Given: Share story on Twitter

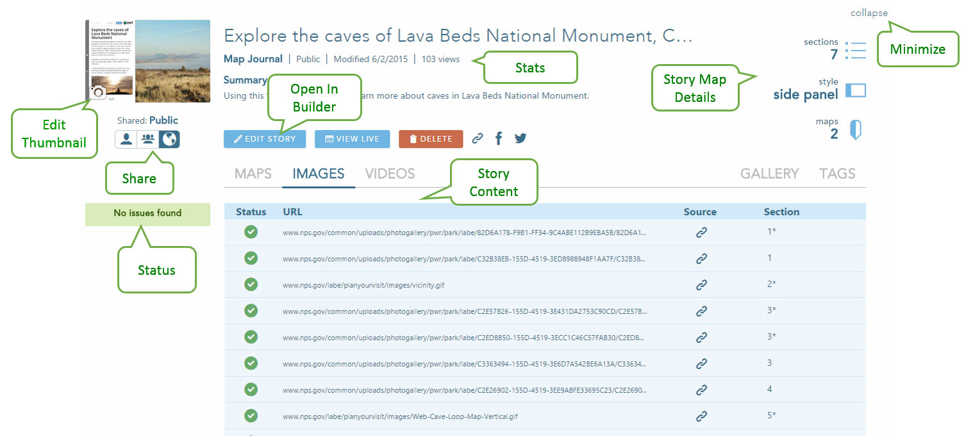Looking at the screenshot, I should (x=520, y=138).
